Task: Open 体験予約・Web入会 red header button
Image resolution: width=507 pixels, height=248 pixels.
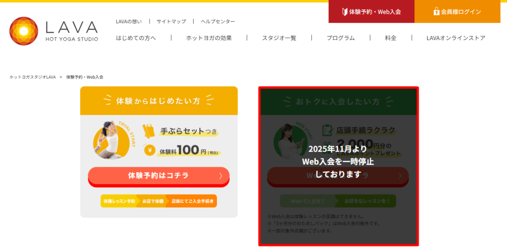Action: pos(371,12)
